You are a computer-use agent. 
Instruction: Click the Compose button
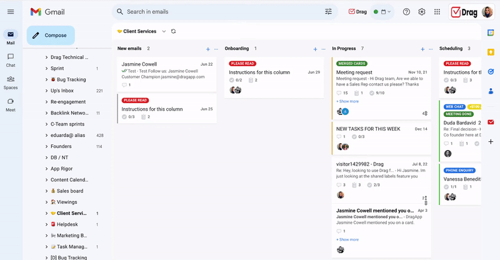51,36
